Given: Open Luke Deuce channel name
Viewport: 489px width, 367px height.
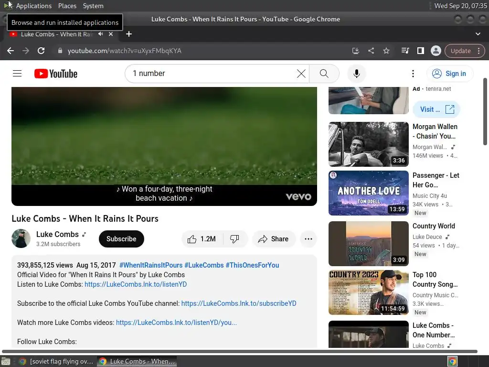Looking at the screenshot, I should click(427, 237).
